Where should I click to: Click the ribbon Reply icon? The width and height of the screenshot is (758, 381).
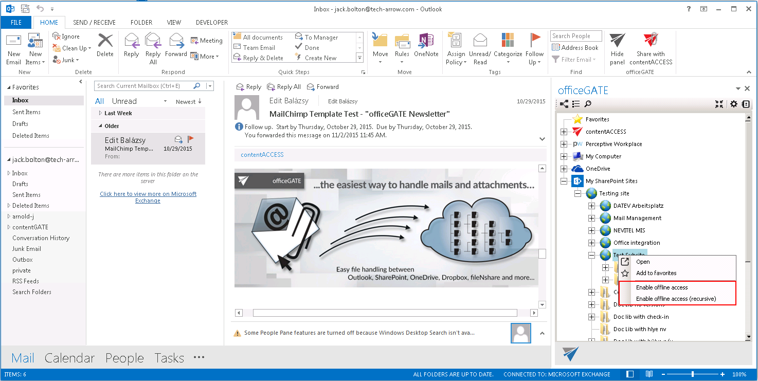click(132, 41)
